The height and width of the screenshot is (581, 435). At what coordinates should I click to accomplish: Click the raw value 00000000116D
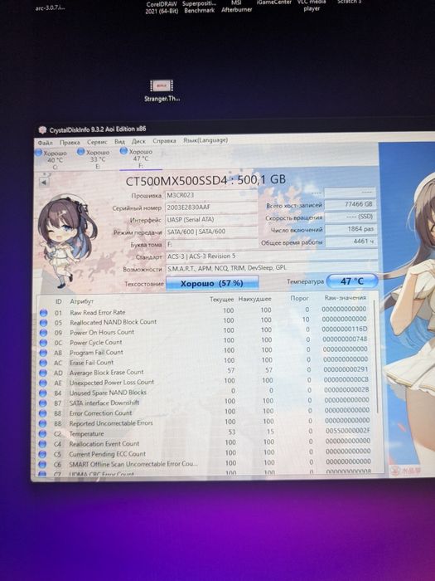[345, 329]
